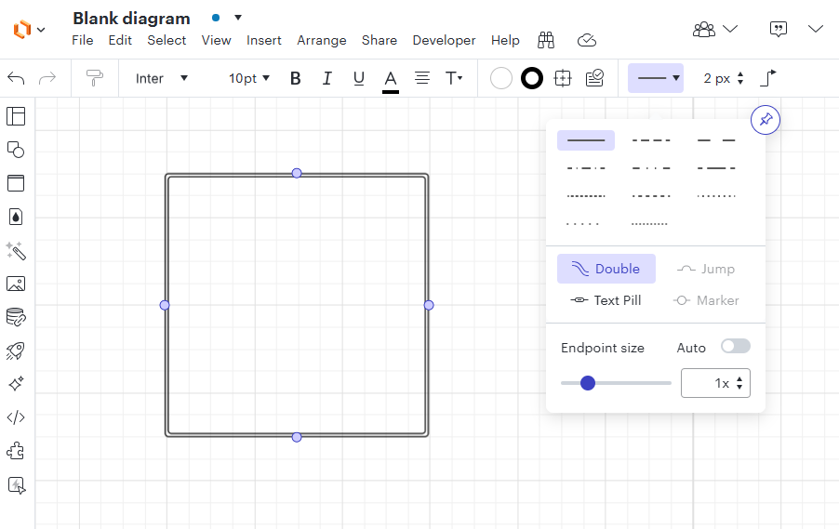839x529 pixels.
Task: Click the Redo arrow
Action: [47, 79]
